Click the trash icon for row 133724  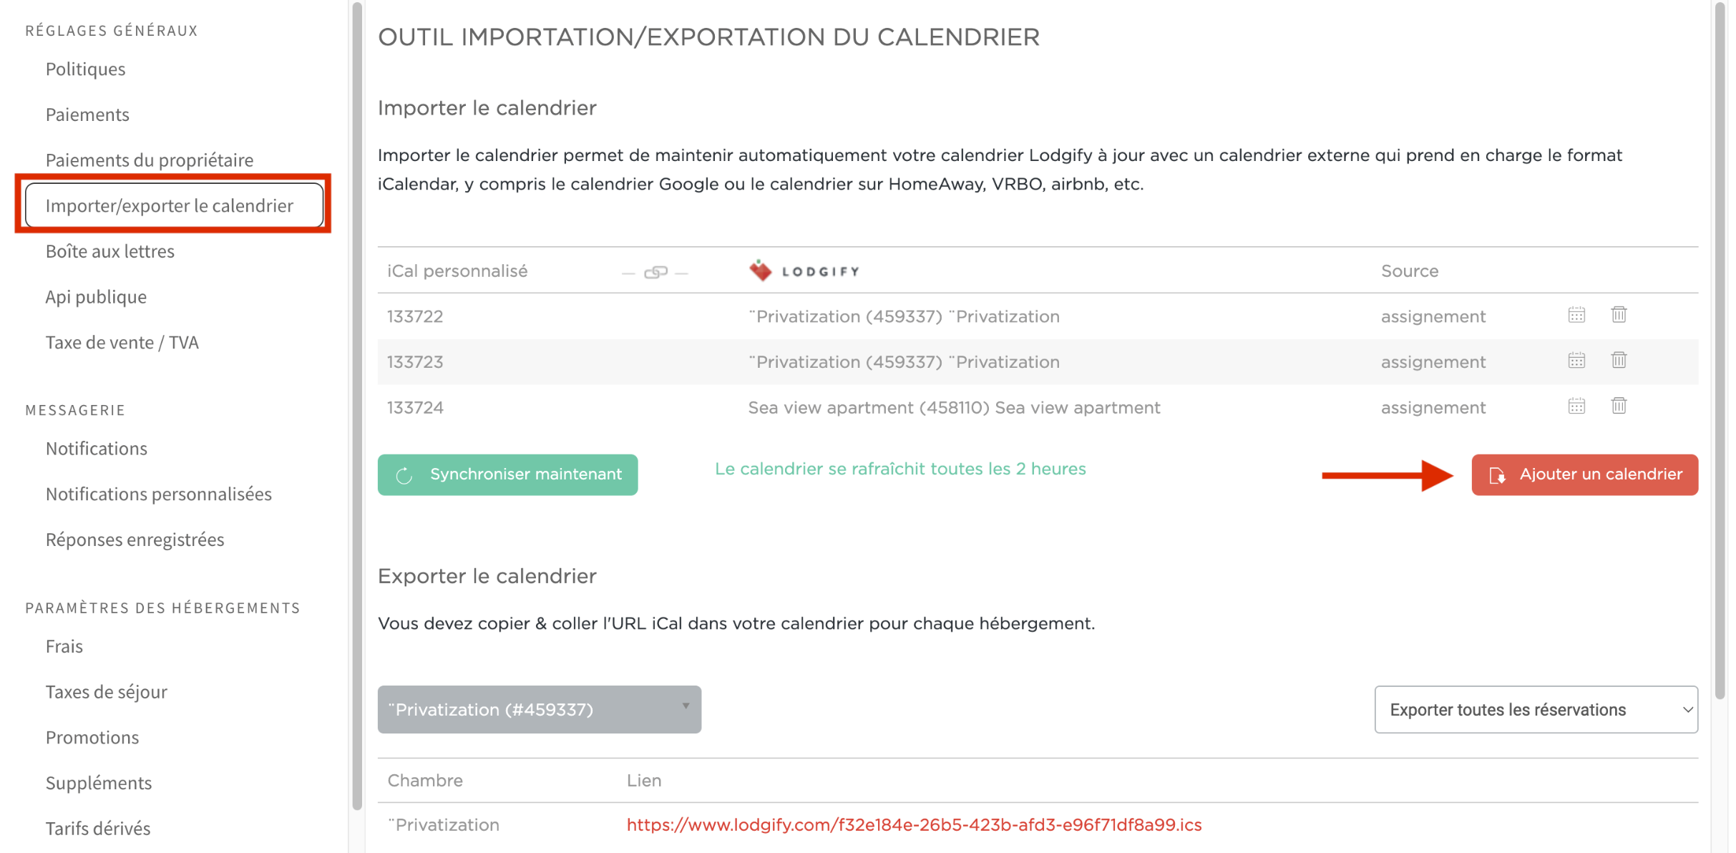click(x=1620, y=405)
